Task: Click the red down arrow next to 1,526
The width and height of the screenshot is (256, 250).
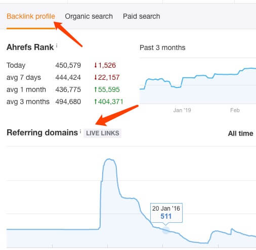Action: click(x=96, y=65)
